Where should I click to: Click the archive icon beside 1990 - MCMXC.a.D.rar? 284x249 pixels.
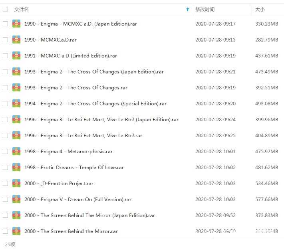(x=16, y=40)
